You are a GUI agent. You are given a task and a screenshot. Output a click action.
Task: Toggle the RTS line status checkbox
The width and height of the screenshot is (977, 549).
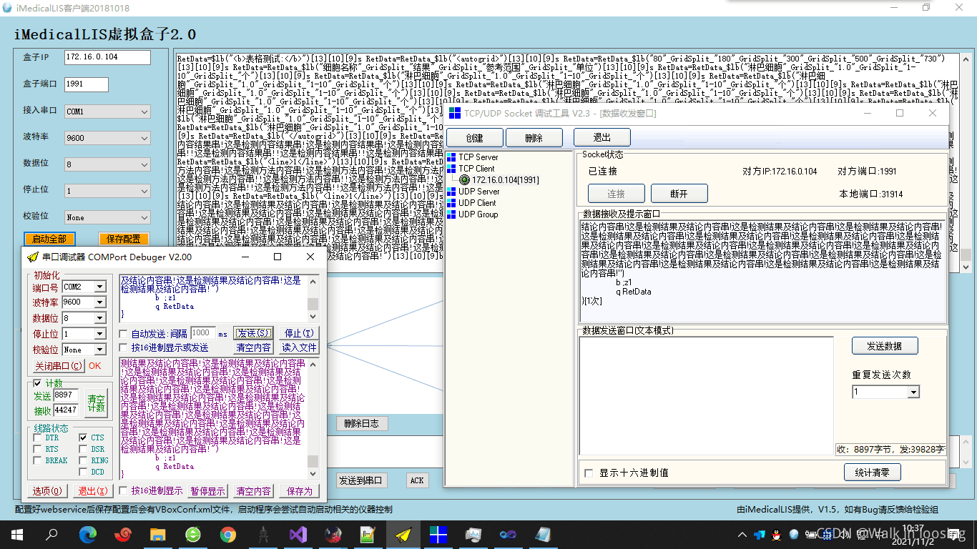click(37, 449)
